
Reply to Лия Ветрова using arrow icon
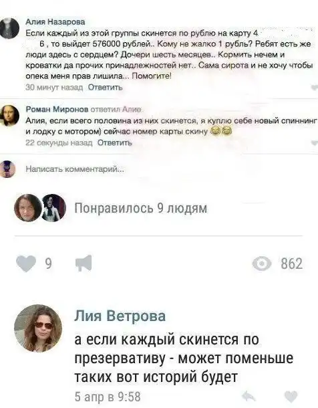click(249, 397)
